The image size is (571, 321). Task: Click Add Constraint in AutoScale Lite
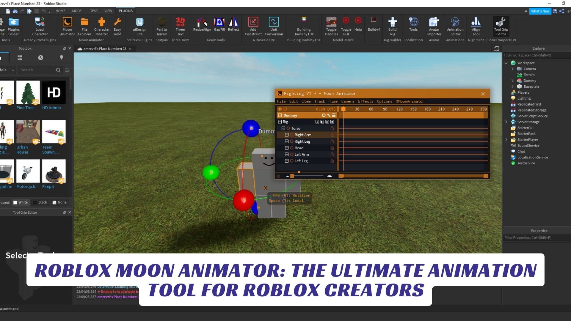(253, 26)
